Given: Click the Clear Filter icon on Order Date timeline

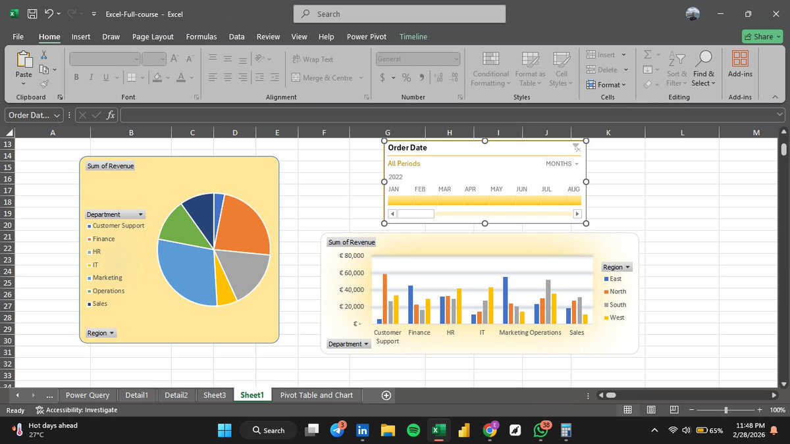Looking at the screenshot, I should 576,148.
